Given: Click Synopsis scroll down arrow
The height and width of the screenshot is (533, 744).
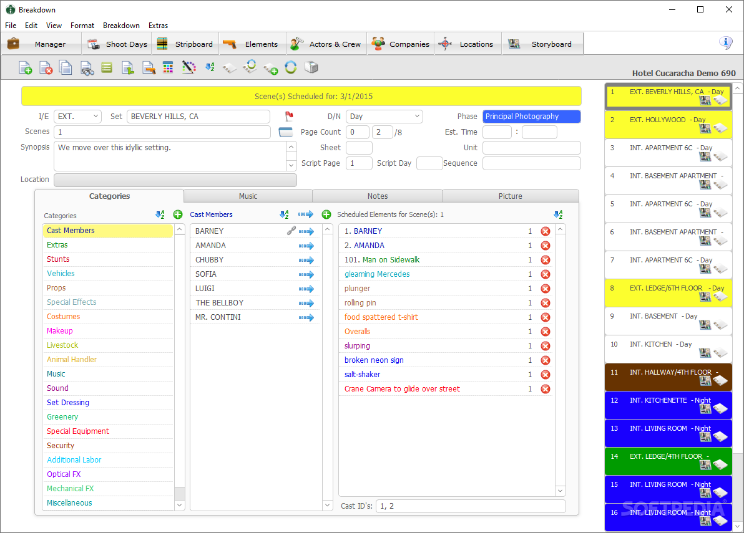Looking at the screenshot, I should tap(291, 165).
